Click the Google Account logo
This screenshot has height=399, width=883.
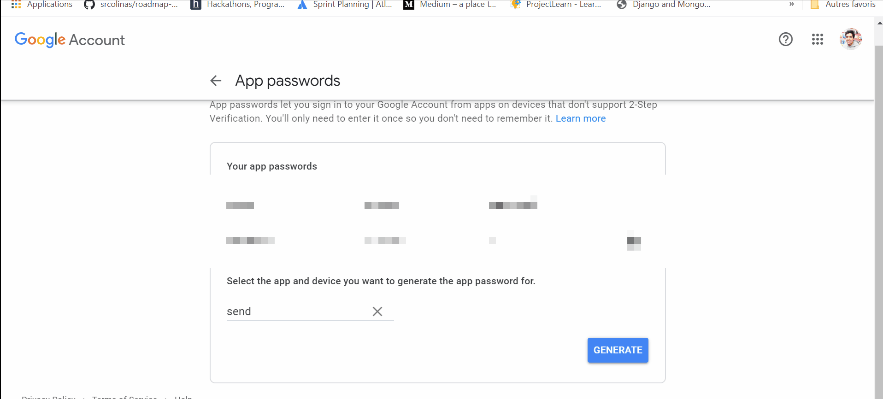(70, 40)
